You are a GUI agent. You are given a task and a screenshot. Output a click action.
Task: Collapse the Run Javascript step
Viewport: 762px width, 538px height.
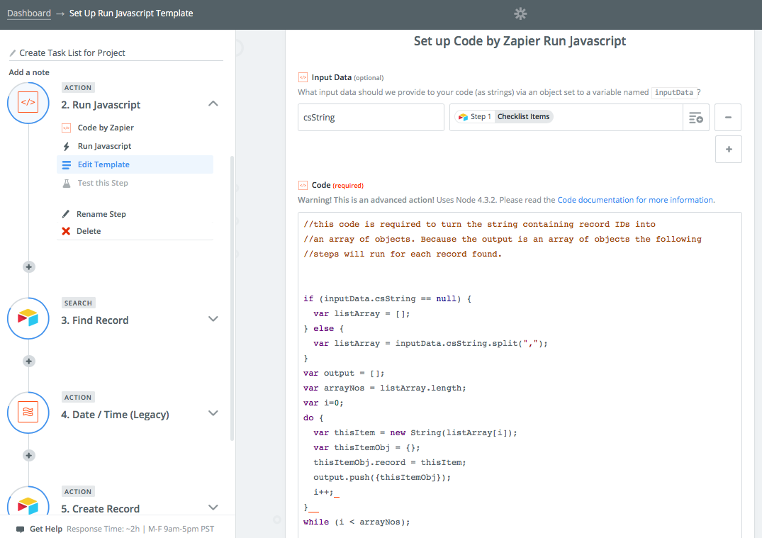point(213,103)
